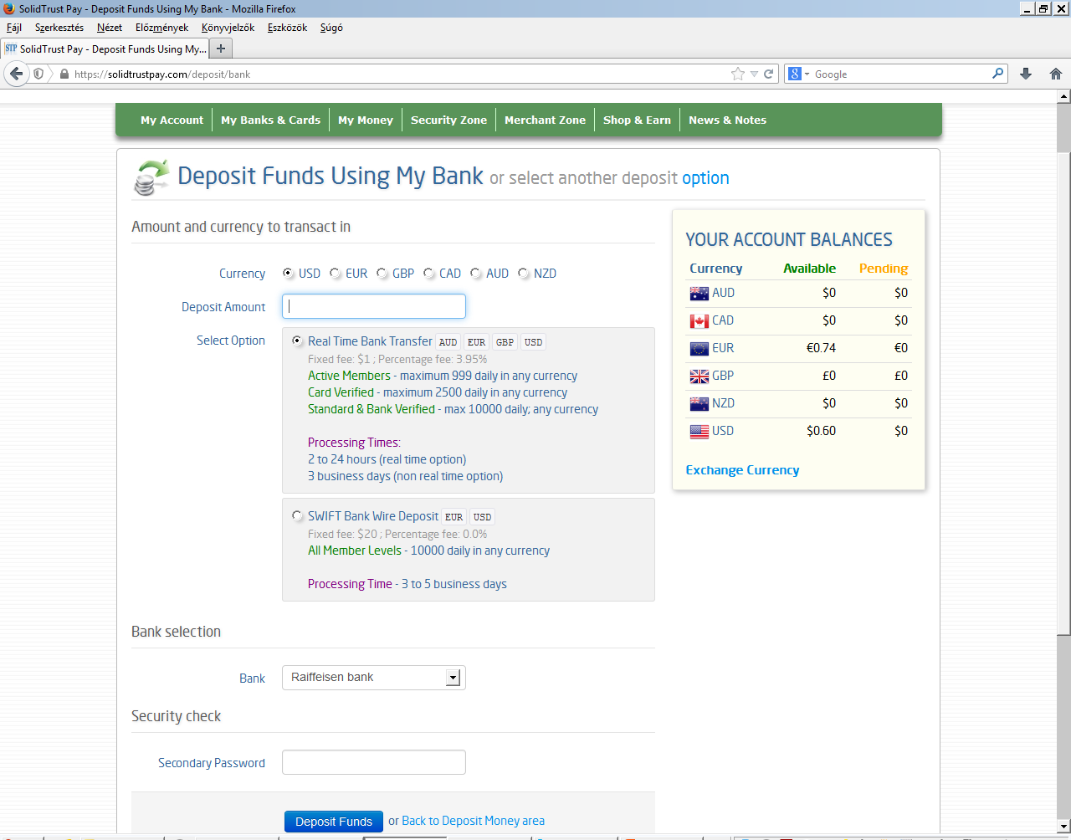Open address bar history dropdown arrow
The image size is (1071, 840).
click(754, 74)
